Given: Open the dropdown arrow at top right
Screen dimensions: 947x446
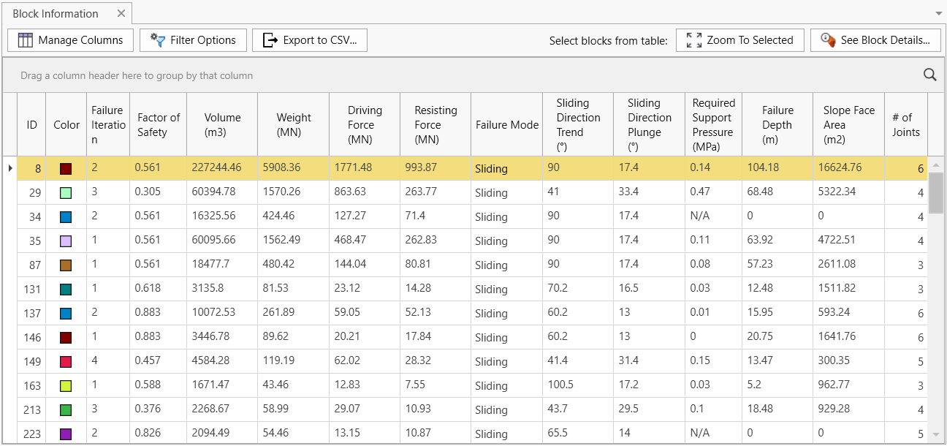Looking at the screenshot, I should pos(938,13).
